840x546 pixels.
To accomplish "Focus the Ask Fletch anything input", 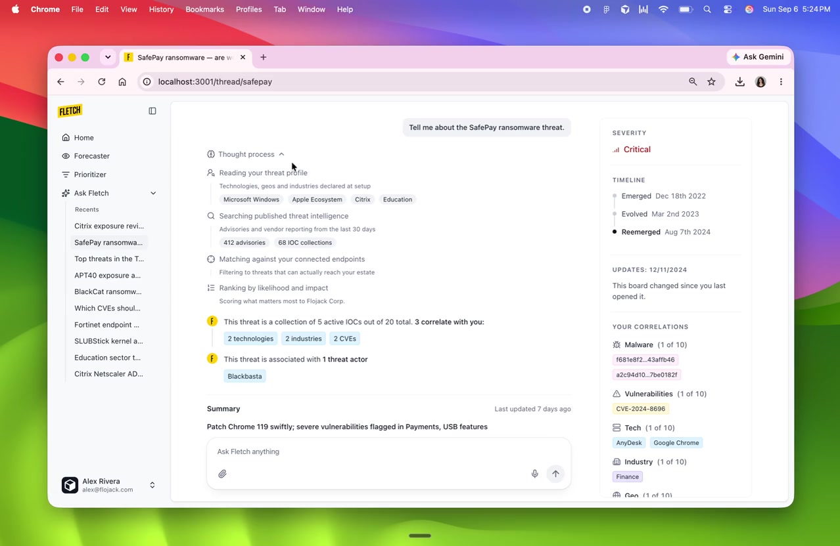I will point(388,451).
